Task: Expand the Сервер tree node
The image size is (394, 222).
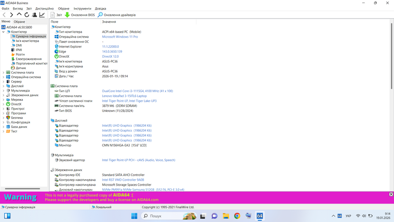Action: 3,82
